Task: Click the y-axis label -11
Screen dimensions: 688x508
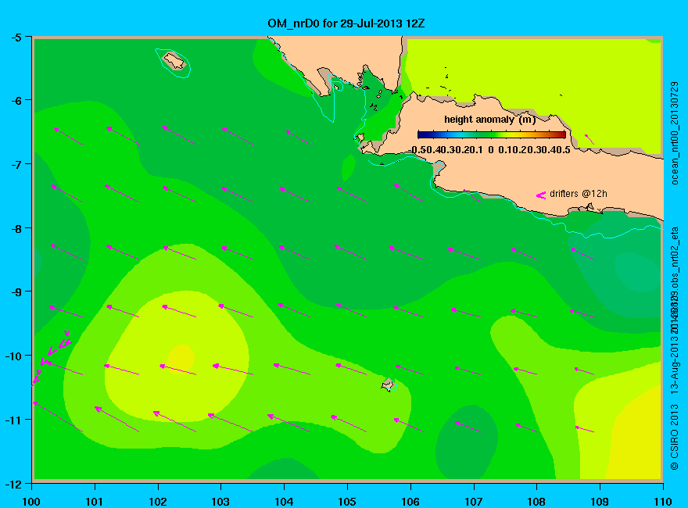Action: pyautogui.click(x=13, y=420)
